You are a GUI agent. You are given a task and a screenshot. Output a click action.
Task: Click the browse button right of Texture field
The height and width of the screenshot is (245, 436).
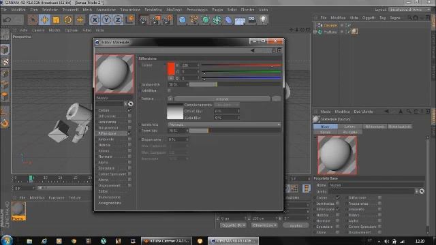pyautogui.click(x=276, y=99)
